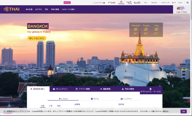The image size is (192, 116).
Task: Click the 詳しくはこちら button
Action: coord(37,38)
